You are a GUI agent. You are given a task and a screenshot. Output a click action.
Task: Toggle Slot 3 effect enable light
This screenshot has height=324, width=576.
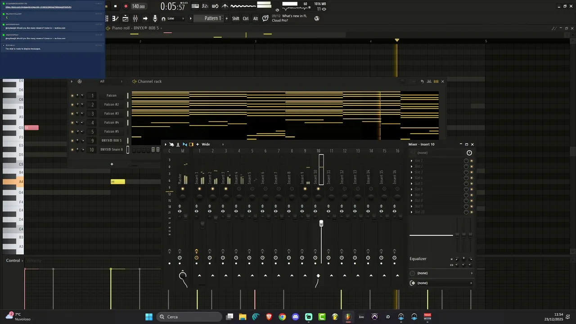472,172
